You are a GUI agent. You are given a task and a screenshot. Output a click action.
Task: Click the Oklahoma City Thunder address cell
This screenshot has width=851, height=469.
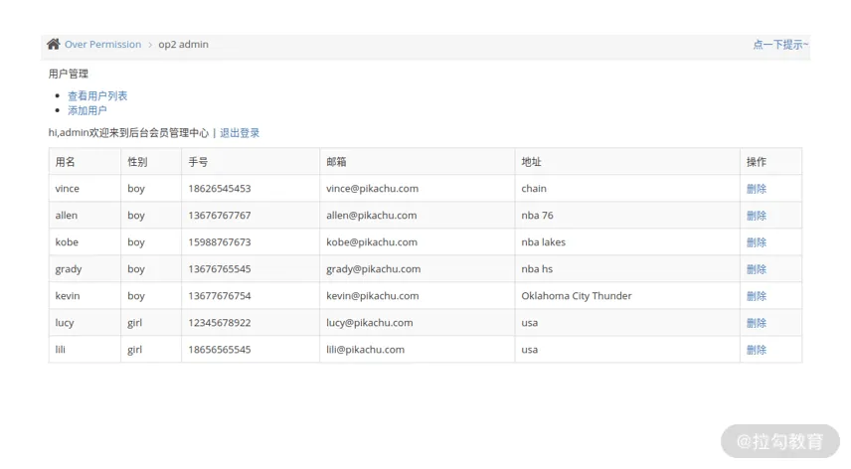click(627, 296)
